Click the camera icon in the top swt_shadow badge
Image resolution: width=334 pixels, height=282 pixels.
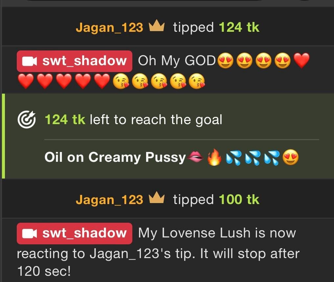[30, 61]
